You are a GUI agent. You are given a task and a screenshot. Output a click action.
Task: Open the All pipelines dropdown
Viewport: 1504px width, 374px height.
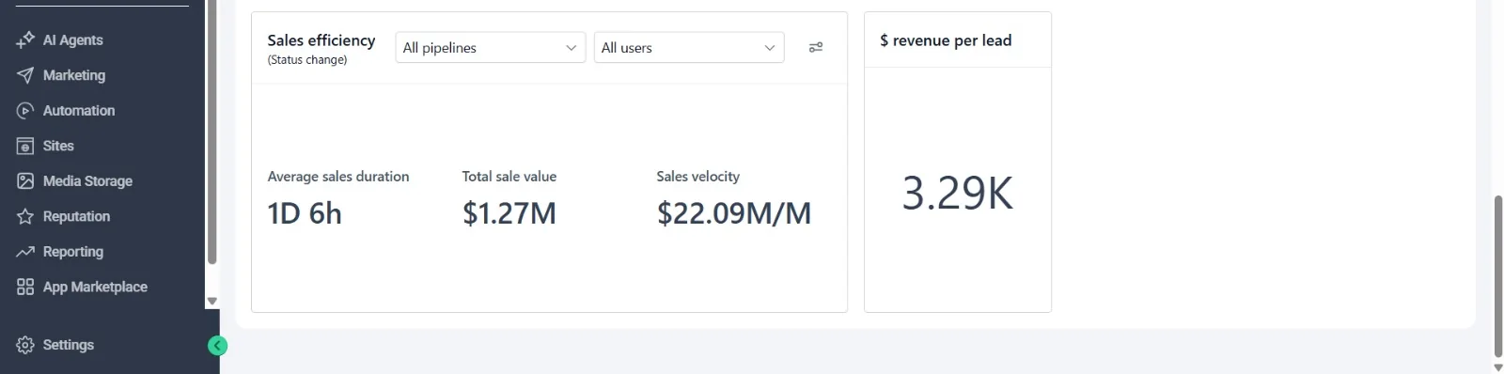[491, 48]
